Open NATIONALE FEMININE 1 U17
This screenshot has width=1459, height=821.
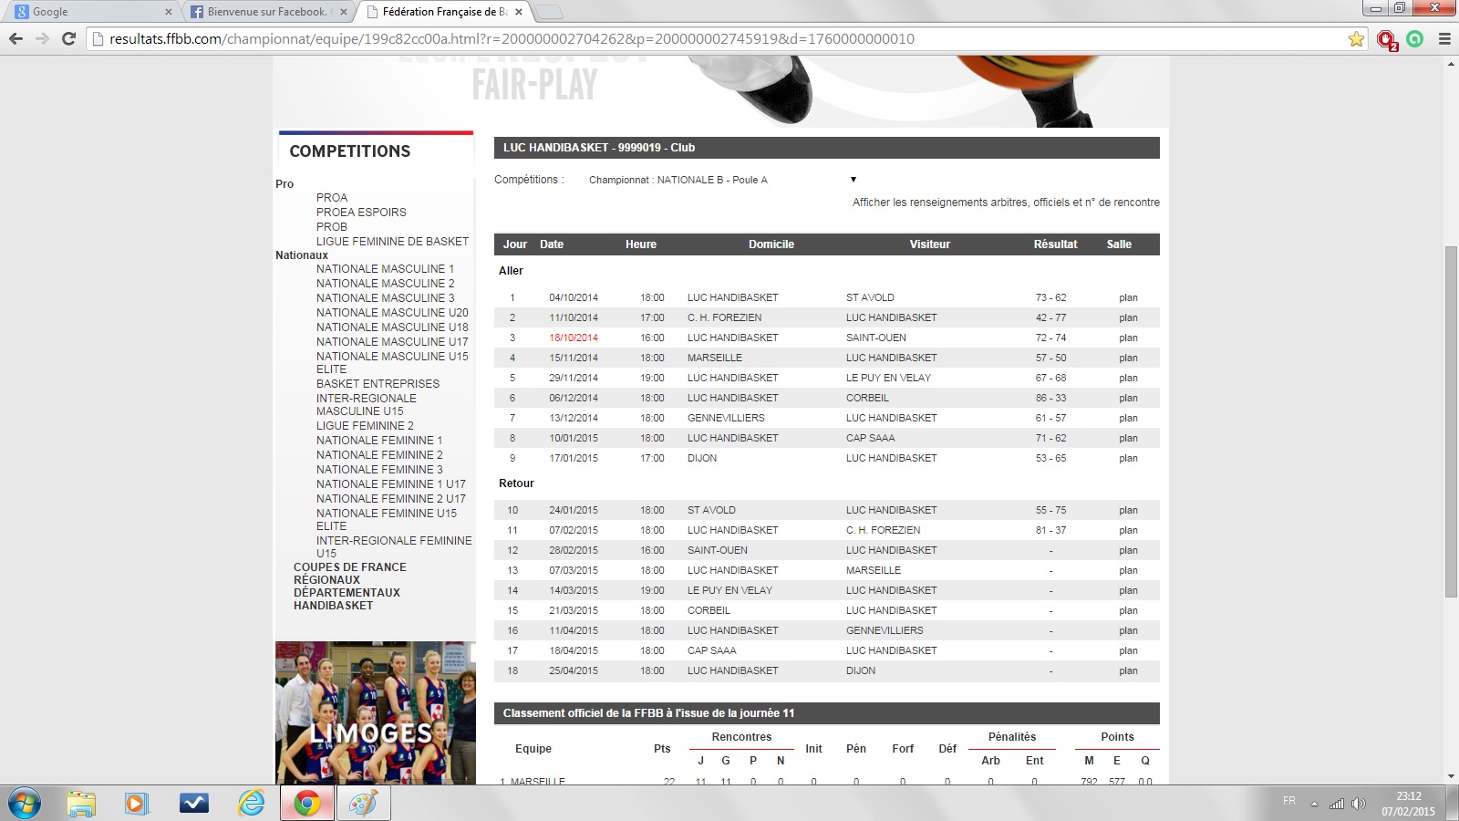[x=391, y=484]
